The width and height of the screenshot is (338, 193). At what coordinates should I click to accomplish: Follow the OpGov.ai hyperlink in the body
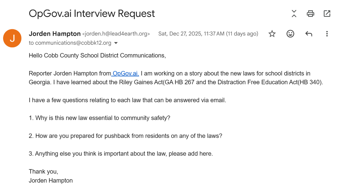(x=126, y=74)
